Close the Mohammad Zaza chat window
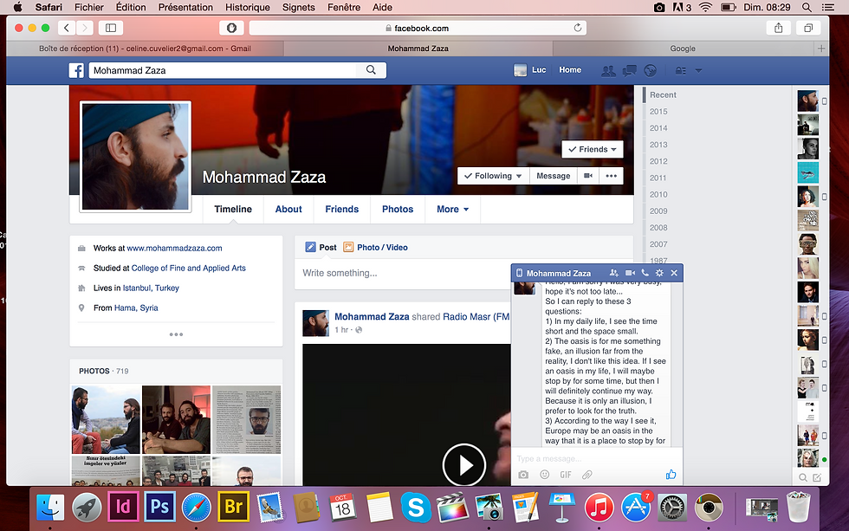Screen dimensions: 849x531 click(674, 273)
